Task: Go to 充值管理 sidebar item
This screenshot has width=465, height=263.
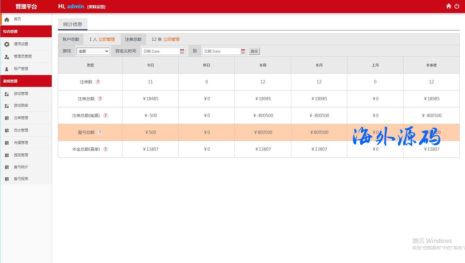Action: point(21,143)
